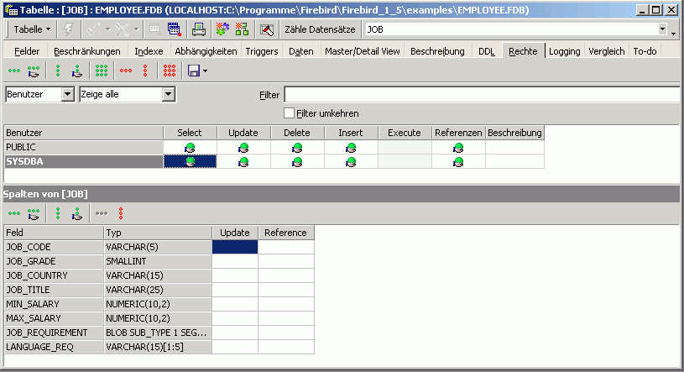The image size is (684, 372).
Task: Click red horizontal dots revoke icon in Rechte toolbar
Action: [126, 71]
